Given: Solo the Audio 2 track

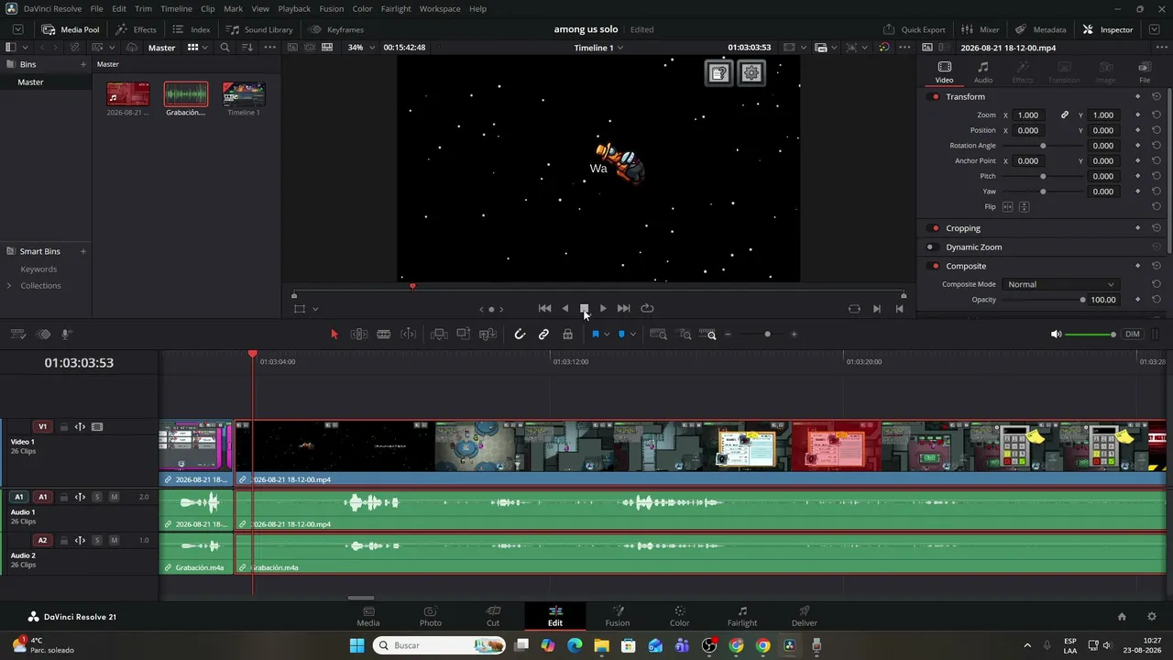Looking at the screenshot, I should click(x=97, y=541).
